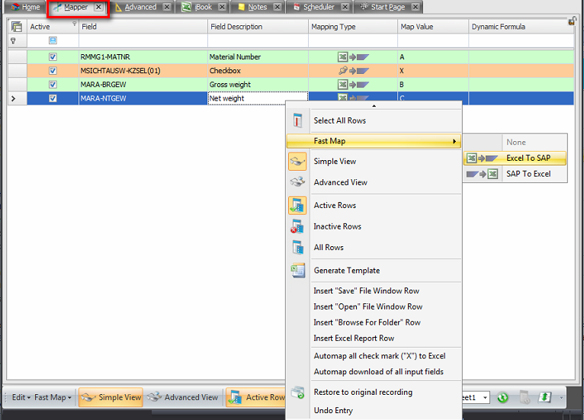Image resolution: width=584 pixels, height=420 pixels.
Task: Close the Mapper tab
Action: pos(98,7)
